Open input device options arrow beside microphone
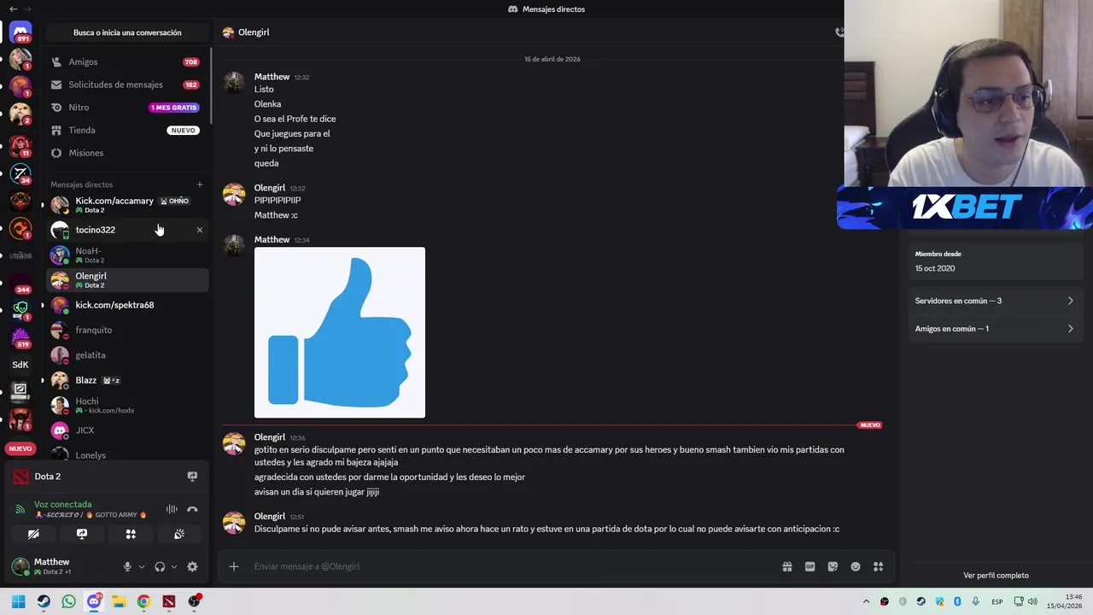Viewport: 1093px width, 615px height. [142, 566]
